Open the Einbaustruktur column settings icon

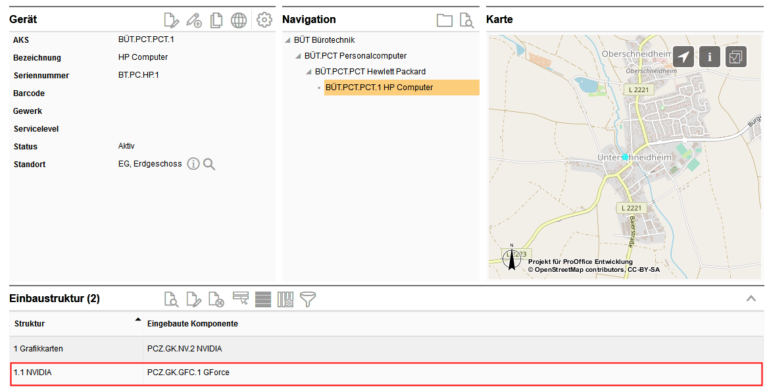point(285,299)
